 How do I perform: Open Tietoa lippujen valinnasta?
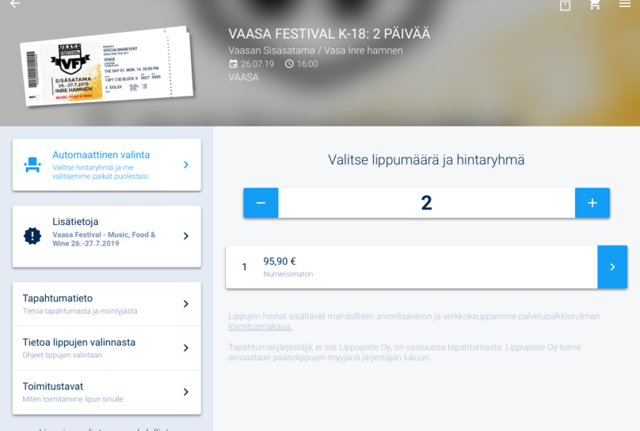point(106,348)
